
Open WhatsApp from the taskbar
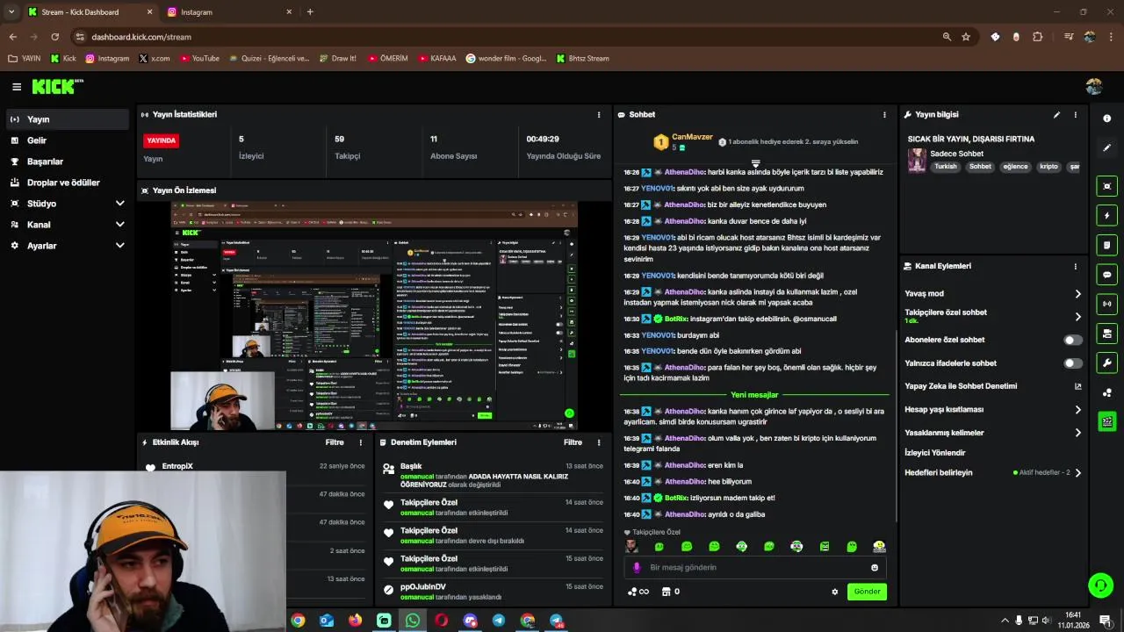point(413,621)
